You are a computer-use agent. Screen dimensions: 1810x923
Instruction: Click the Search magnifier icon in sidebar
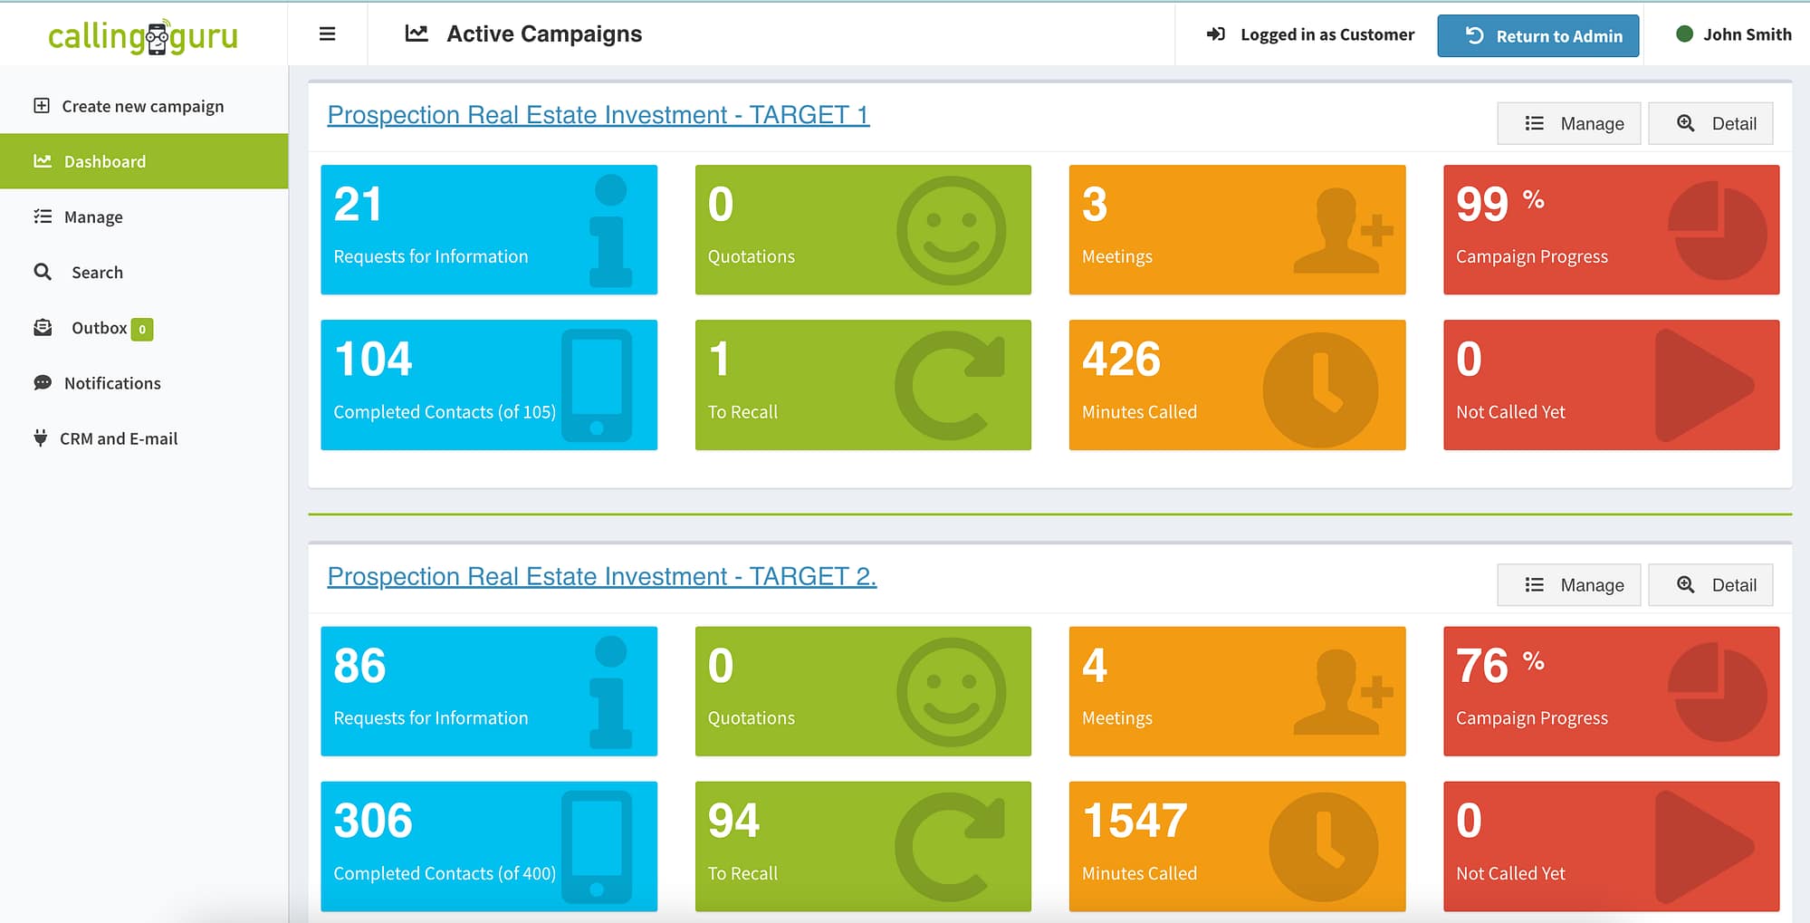click(x=43, y=272)
